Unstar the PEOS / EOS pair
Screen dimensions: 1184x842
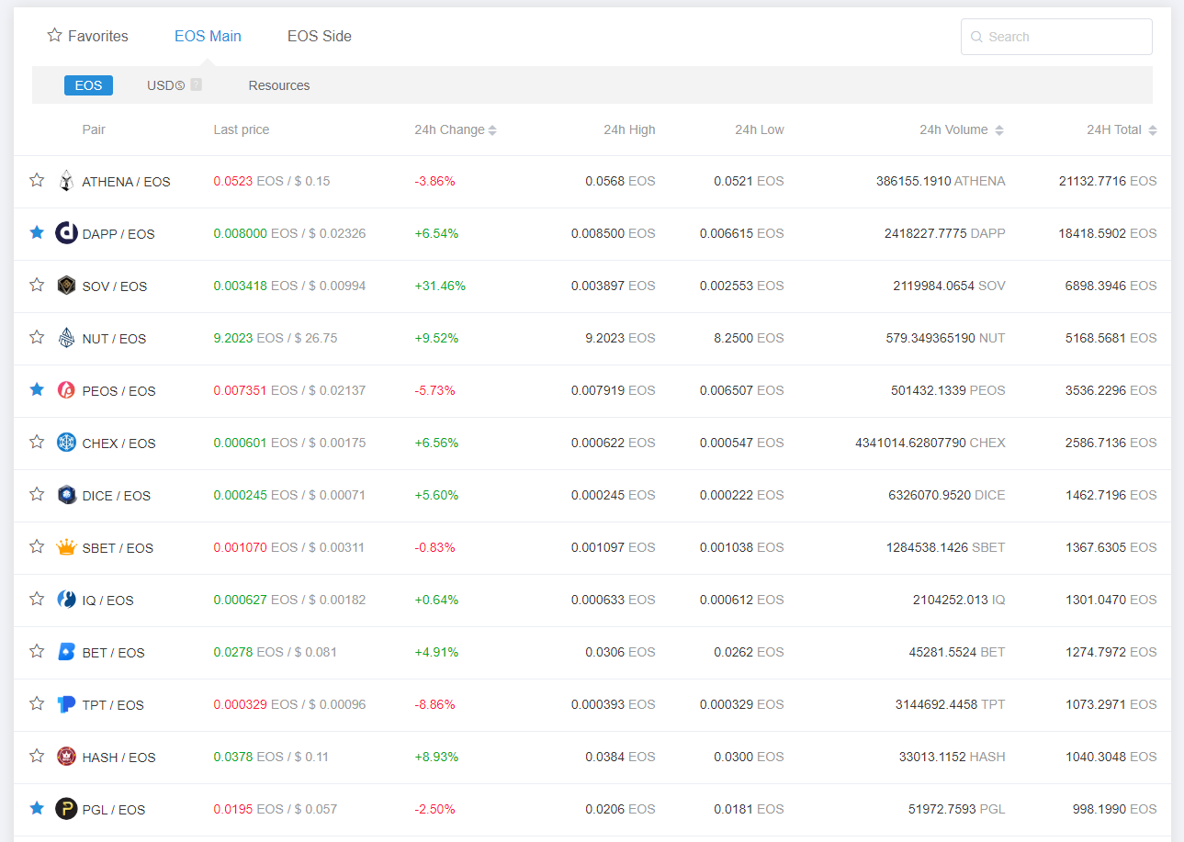pos(37,389)
